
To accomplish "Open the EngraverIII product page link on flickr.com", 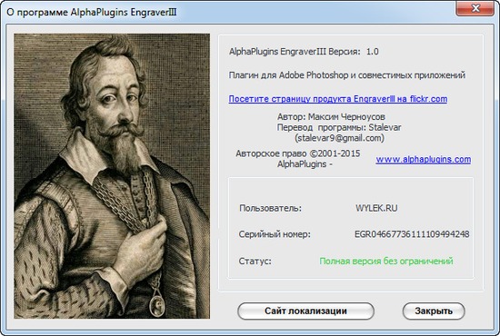I will [x=337, y=99].
